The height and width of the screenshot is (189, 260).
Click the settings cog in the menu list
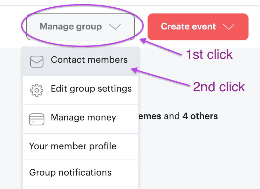(x=36, y=90)
